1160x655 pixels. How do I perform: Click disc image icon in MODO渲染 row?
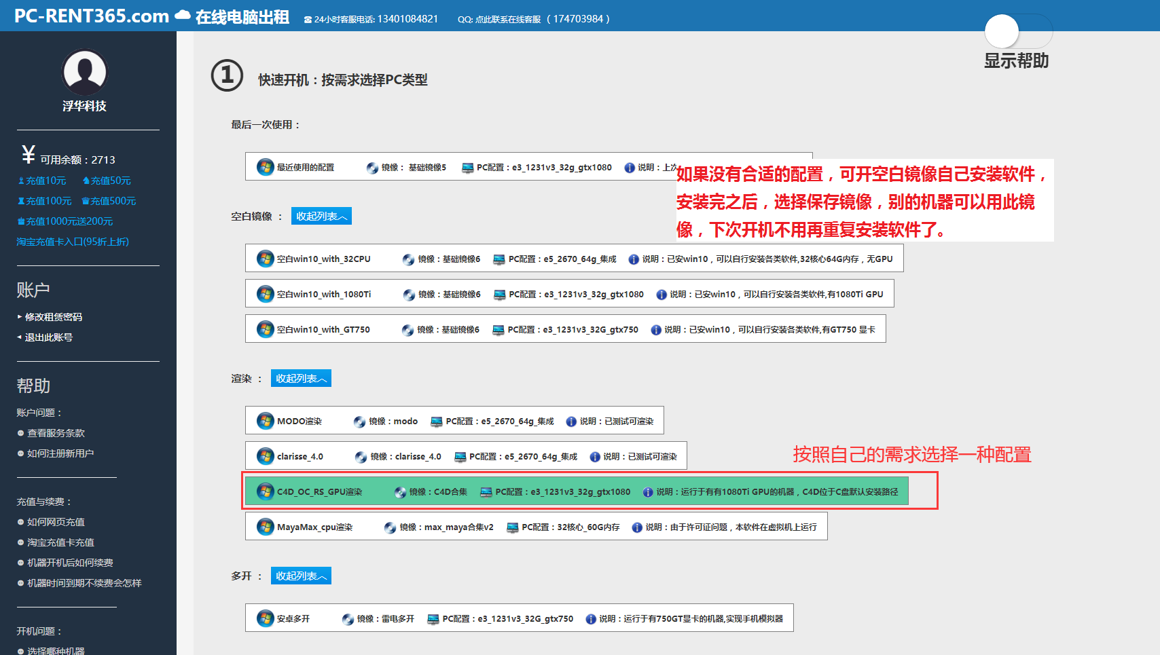coord(359,422)
